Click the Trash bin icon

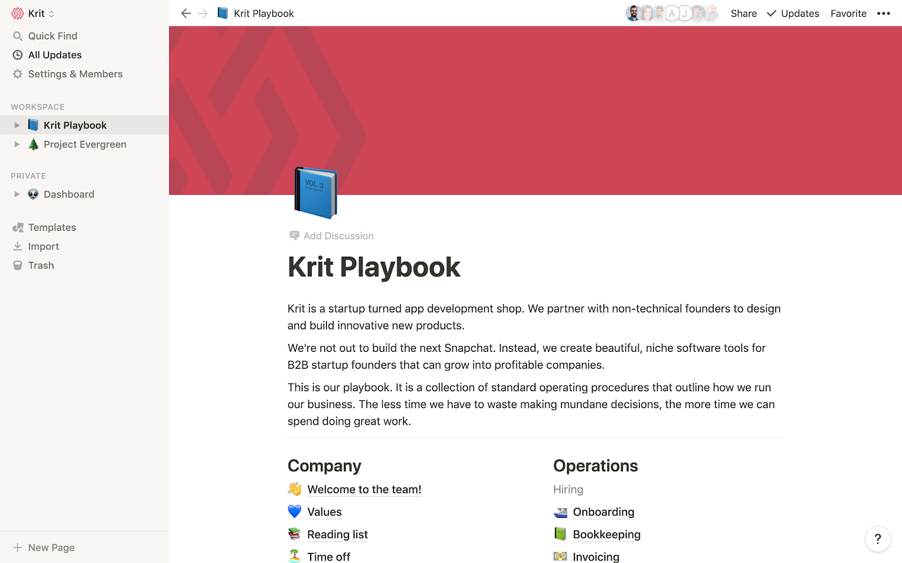[17, 266]
